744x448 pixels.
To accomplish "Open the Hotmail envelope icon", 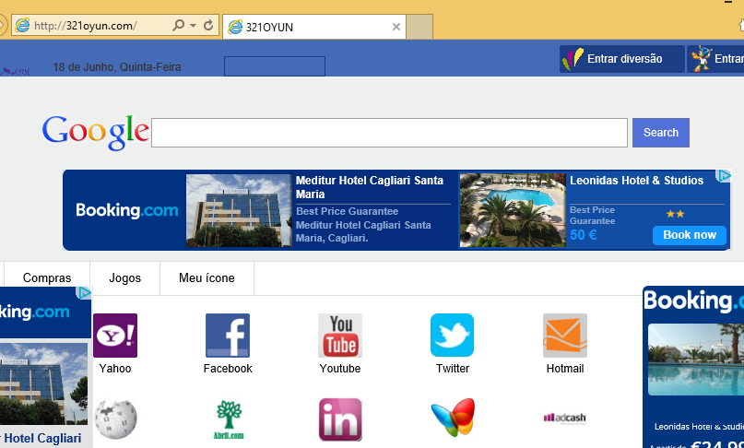I will (565, 336).
